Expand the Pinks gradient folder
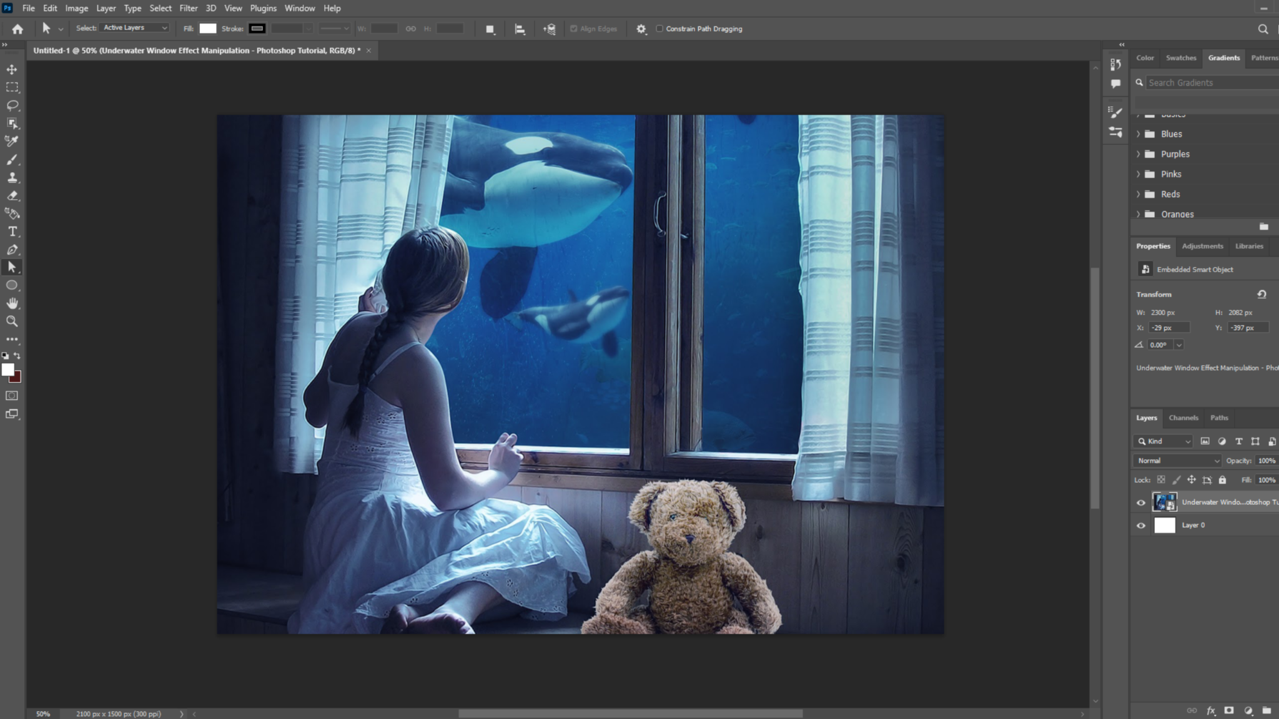This screenshot has width=1279, height=719. [1138, 174]
